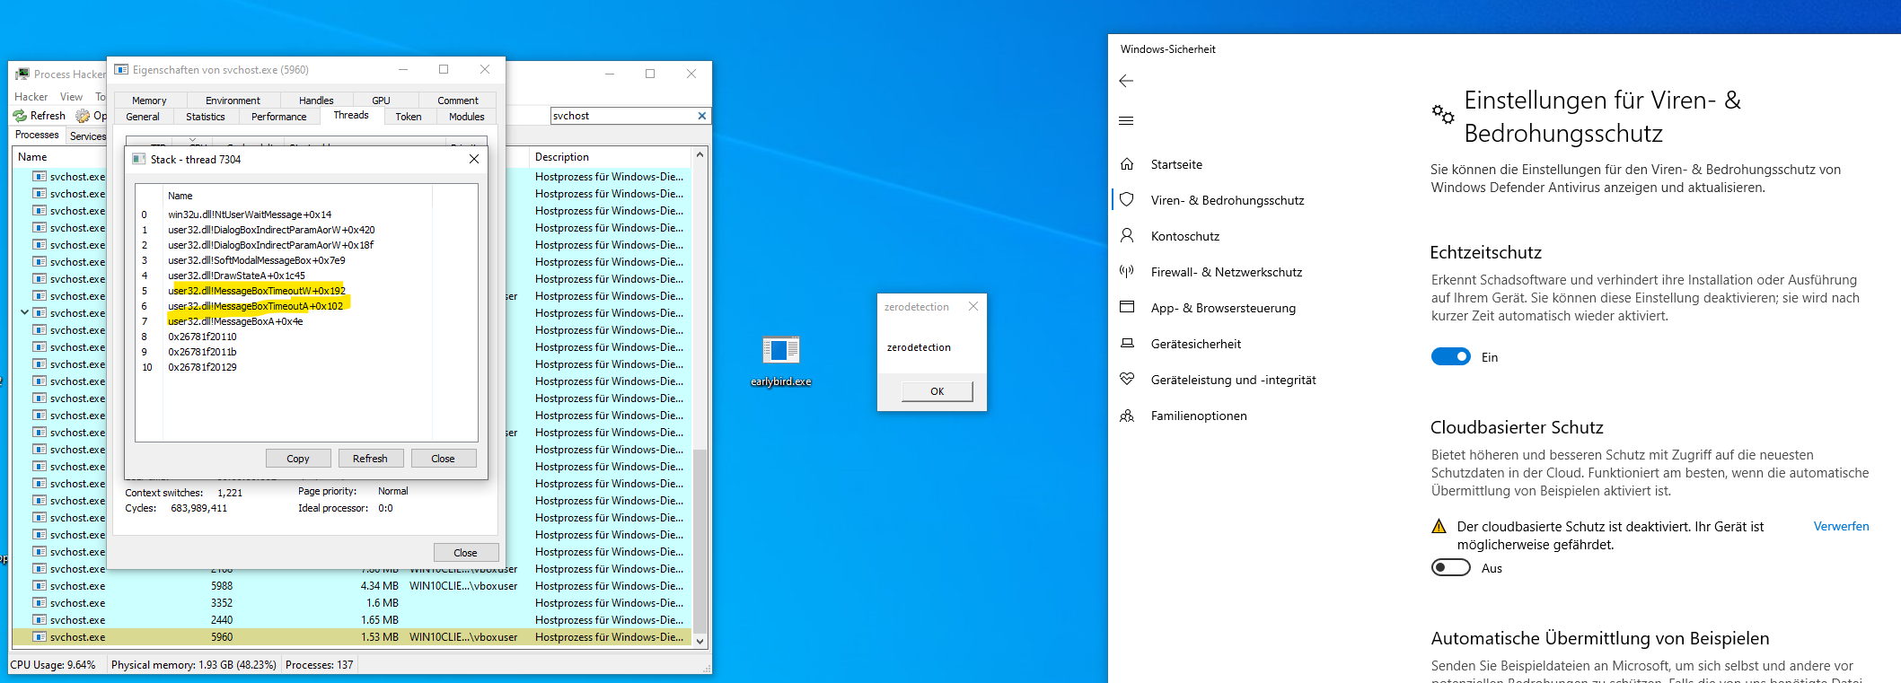
Task: Click the Process Hacker title bar icon
Action: pos(22,74)
